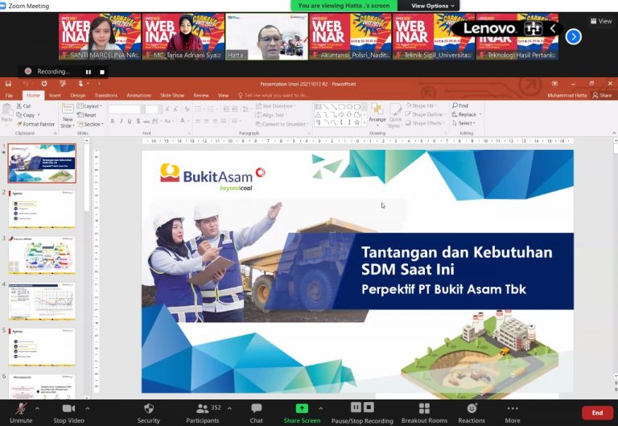Open Shape Fill color options
The width and height of the screenshot is (618, 426).
422,105
